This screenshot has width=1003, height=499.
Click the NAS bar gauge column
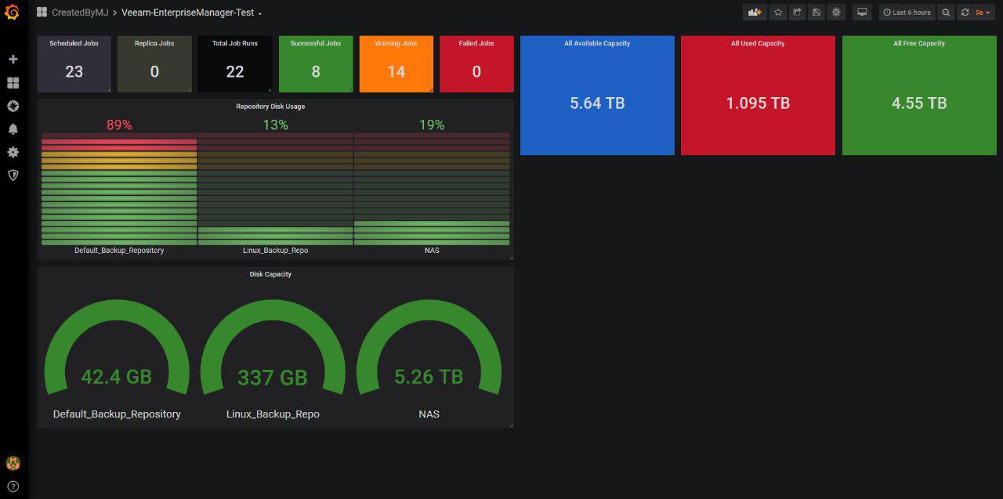click(x=432, y=189)
